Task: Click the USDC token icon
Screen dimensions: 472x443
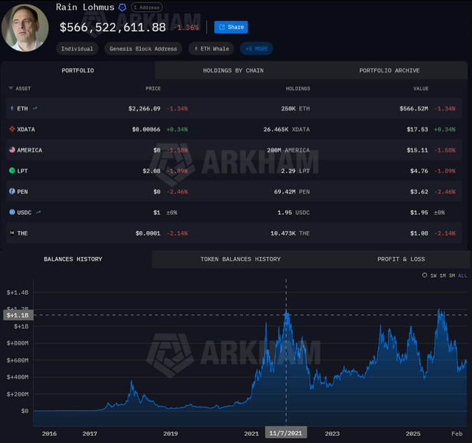Action: pos(12,212)
